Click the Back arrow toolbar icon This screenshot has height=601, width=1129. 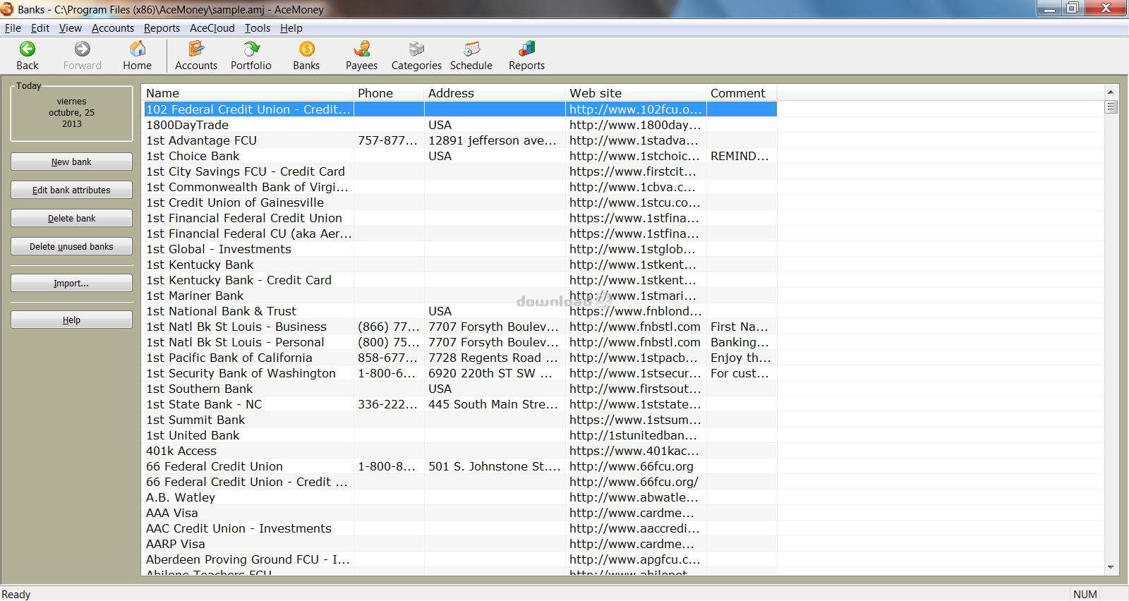coord(28,49)
